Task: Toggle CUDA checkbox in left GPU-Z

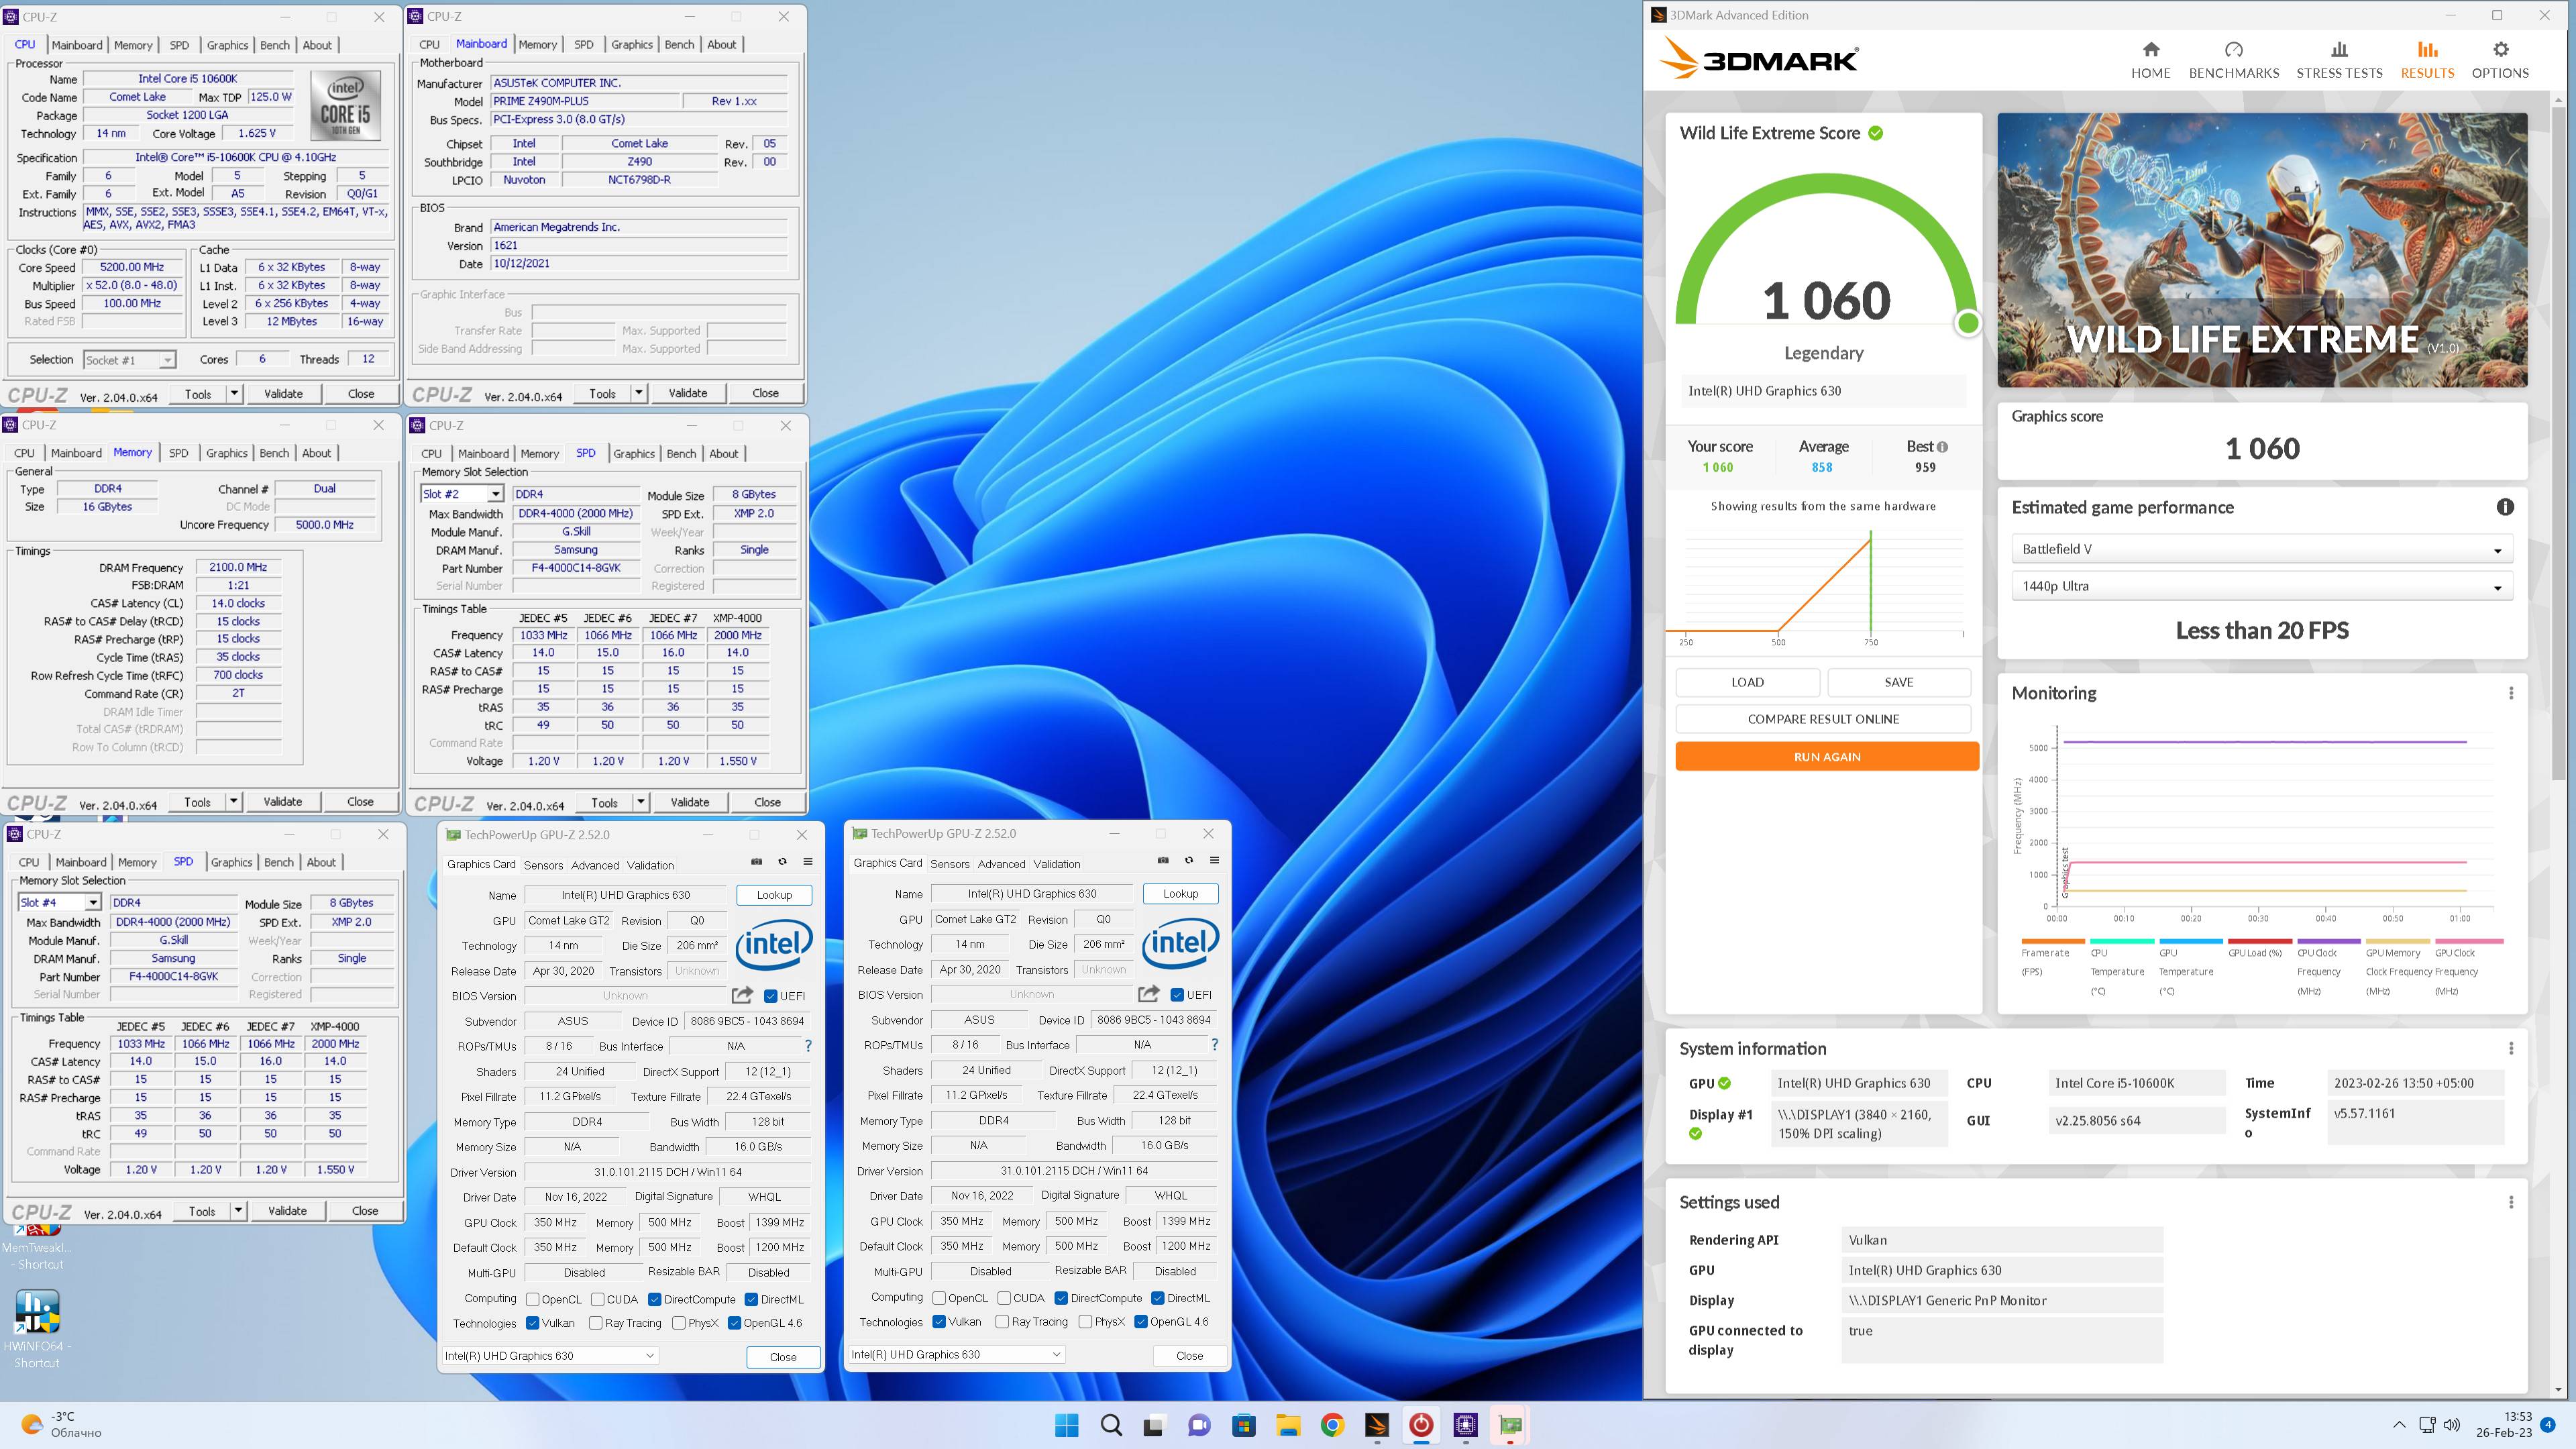Action: click(597, 1299)
